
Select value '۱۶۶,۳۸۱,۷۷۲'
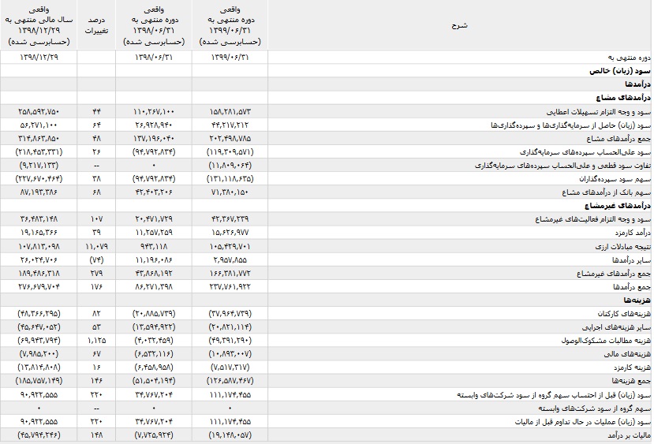tap(230, 273)
